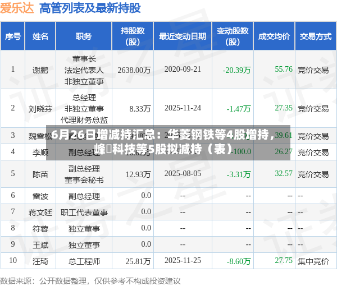Click the -3.31万 change value
The width and height of the screenshot is (337, 286).
pos(239,174)
